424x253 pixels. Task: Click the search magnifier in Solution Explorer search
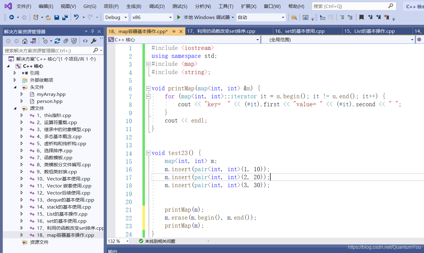click(x=96, y=51)
